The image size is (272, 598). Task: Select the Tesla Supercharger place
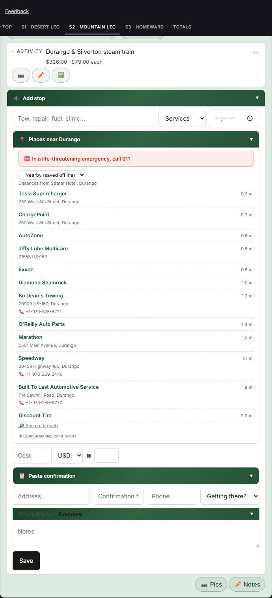tap(43, 193)
